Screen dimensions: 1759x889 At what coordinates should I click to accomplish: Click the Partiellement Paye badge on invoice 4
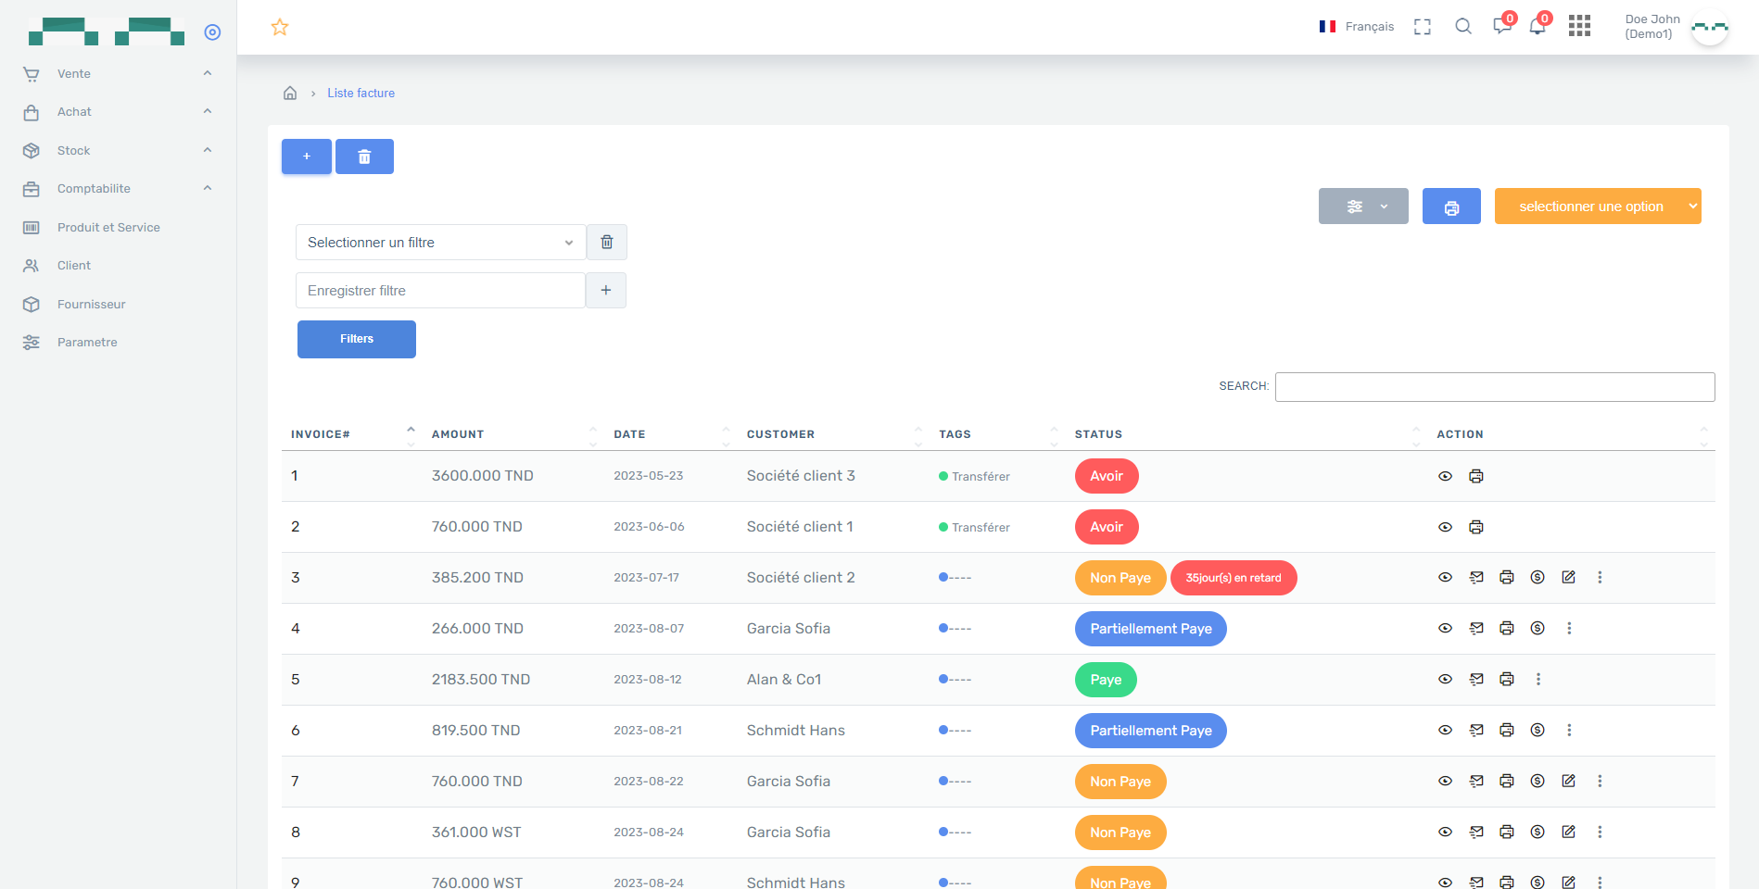(1151, 629)
